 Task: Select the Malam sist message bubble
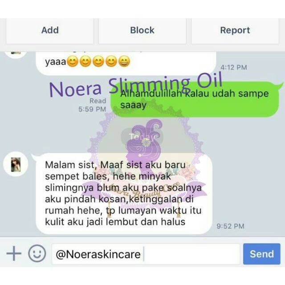click(124, 193)
